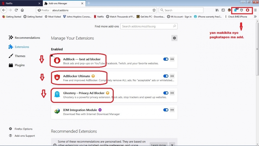The height and width of the screenshot is (146, 259).
Task: Select Extensions in the sidebar
Action: click(19, 47)
